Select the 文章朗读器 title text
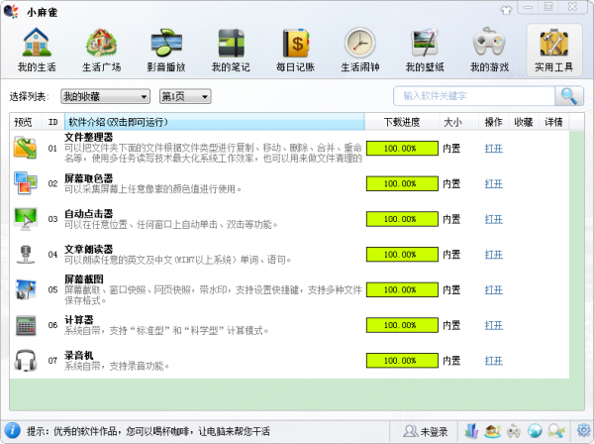 [x=89, y=249]
